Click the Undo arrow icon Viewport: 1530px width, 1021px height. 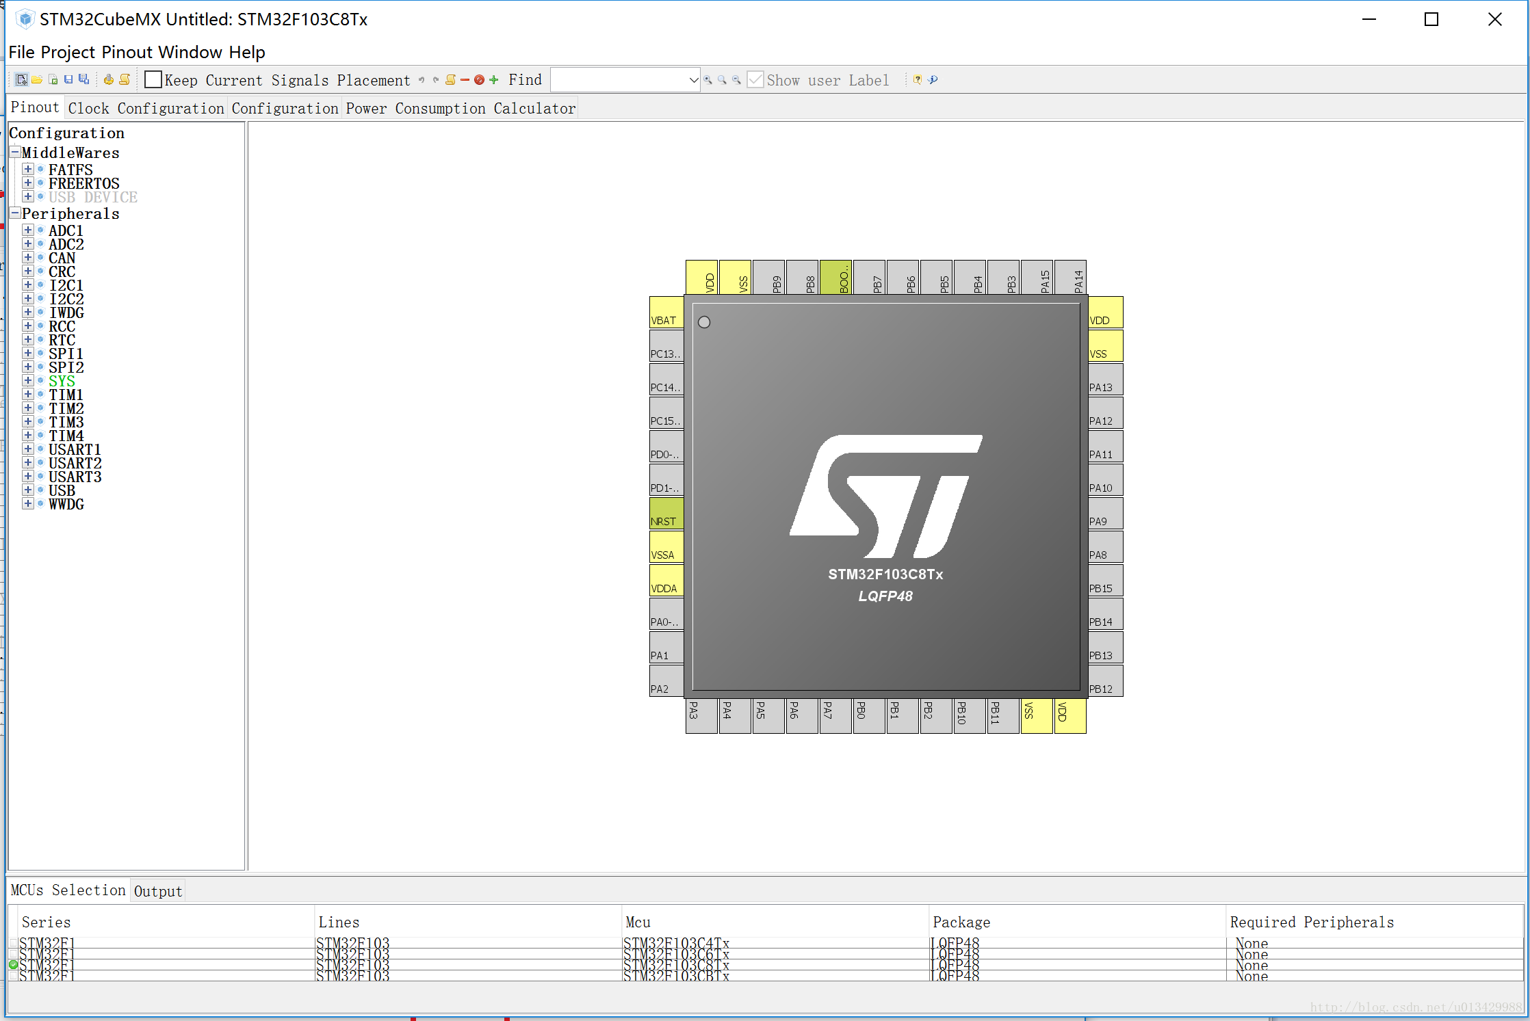click(x=422, y=80)
